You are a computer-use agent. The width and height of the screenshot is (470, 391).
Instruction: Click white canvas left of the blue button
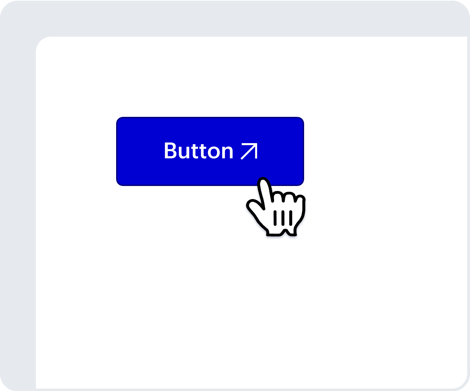pyautogui.click(x=76, y=151)
